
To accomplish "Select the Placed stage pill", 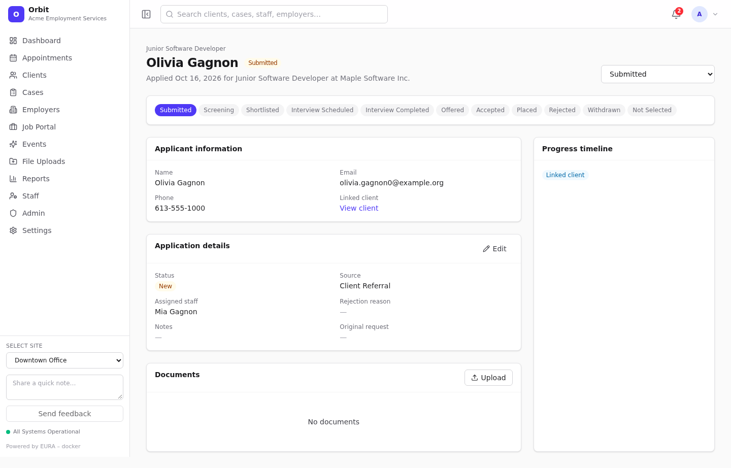I will coord(527,110).
